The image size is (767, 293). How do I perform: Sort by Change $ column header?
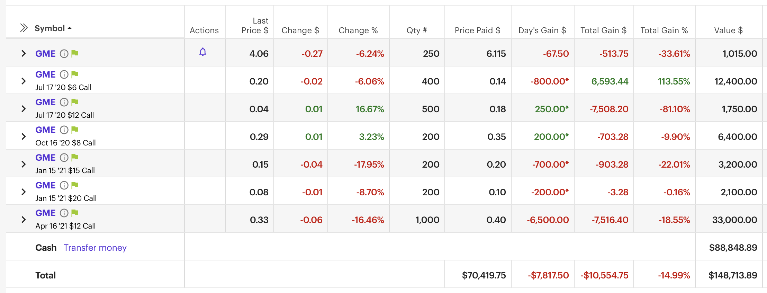[300, 30]
